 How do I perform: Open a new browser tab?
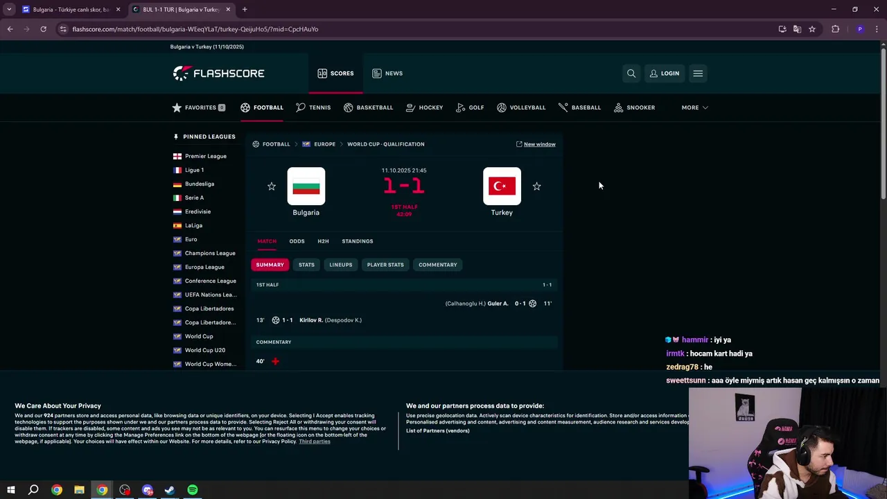tap(245, 10)
